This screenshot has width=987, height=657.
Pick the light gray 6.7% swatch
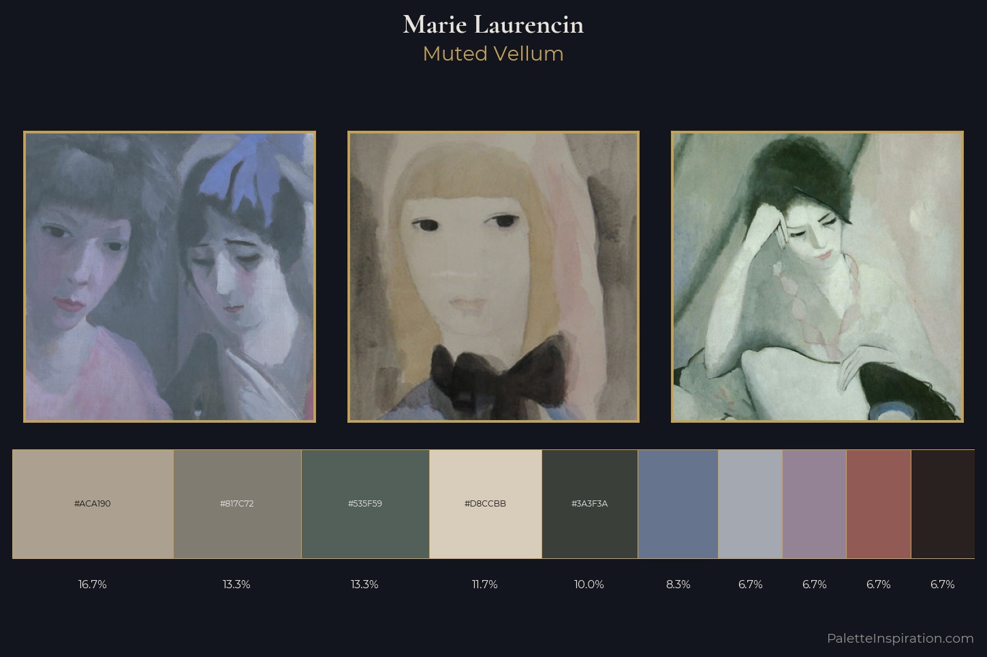point(750,504)
